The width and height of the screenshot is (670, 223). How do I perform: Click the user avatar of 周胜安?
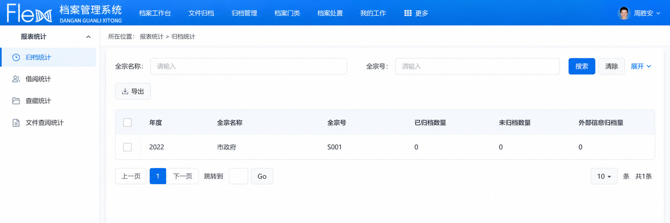624,13
